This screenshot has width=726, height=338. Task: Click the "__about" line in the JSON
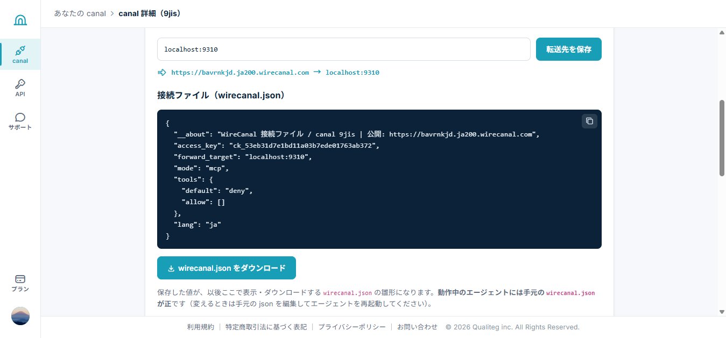tap(356, 134)
